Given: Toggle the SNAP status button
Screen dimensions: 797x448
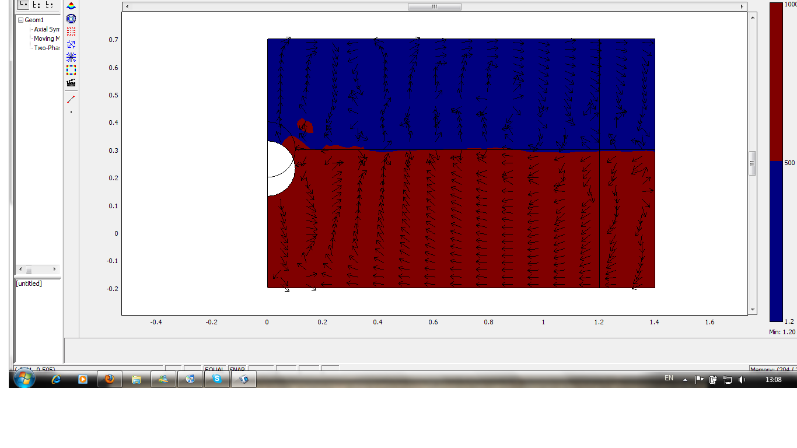Looking at the screenshot, I should [x=237, y=369].
